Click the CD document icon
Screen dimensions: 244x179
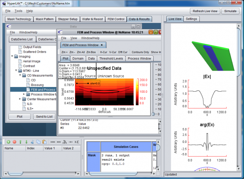[28, 80]
